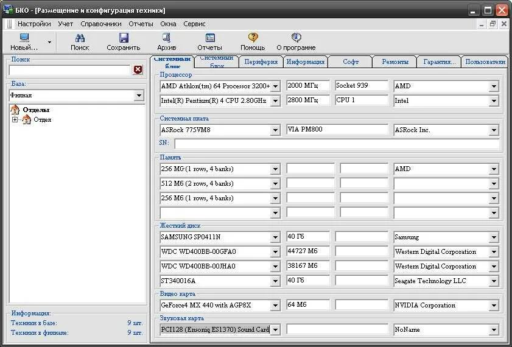Open the Seagate Technology LLC dropdown
This screenshot has height=347, width=512.
[494, 281]
